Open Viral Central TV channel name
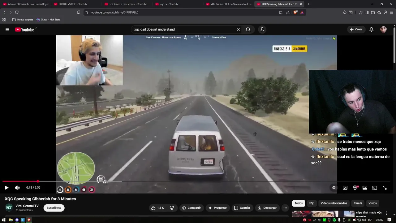This screenshot has width=396, height=223. pos(27,206)
